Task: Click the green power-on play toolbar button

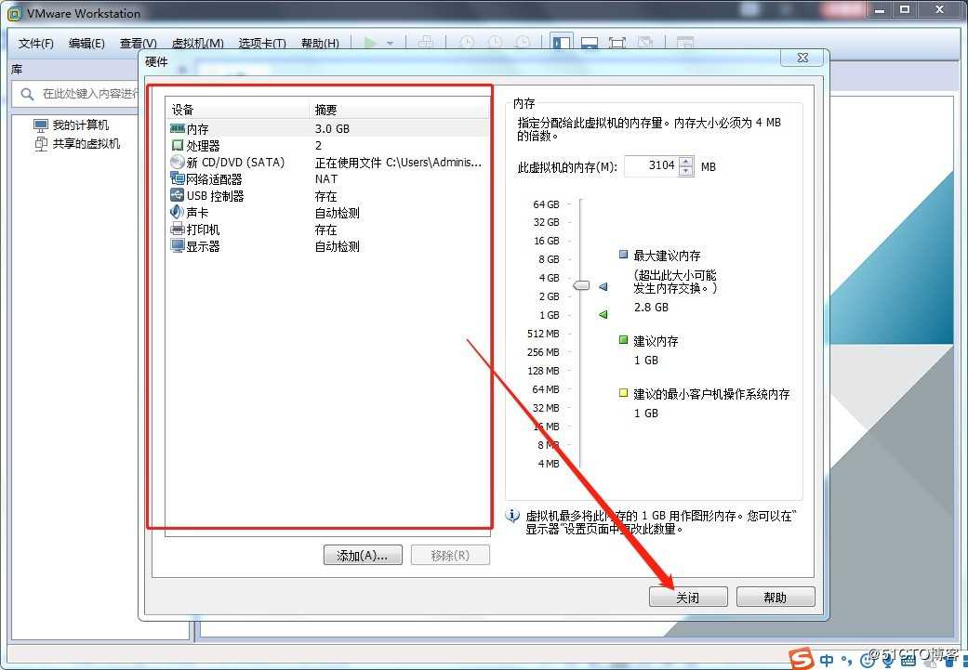Action: [x=370, y=43]
